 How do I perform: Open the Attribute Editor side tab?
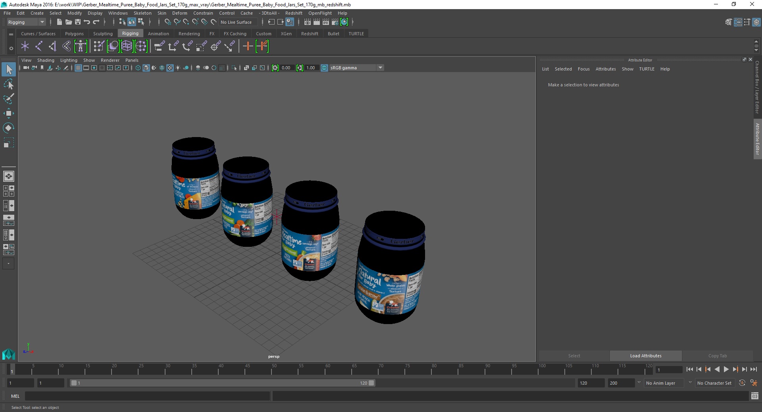pos(757,139)
